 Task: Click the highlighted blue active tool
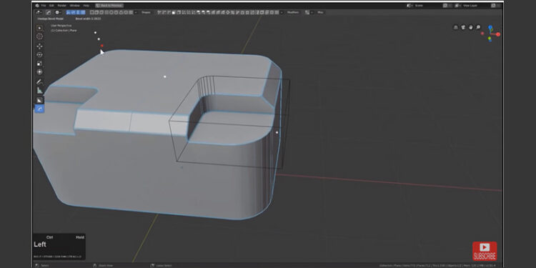(x=39, y=109)
